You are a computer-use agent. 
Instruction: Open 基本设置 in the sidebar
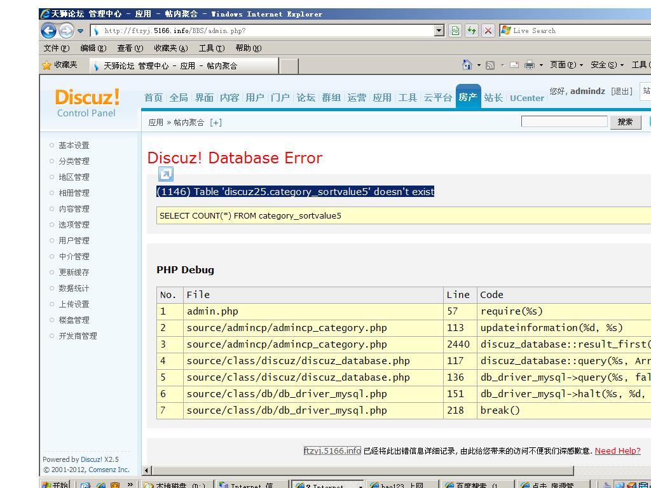(74, 146)
